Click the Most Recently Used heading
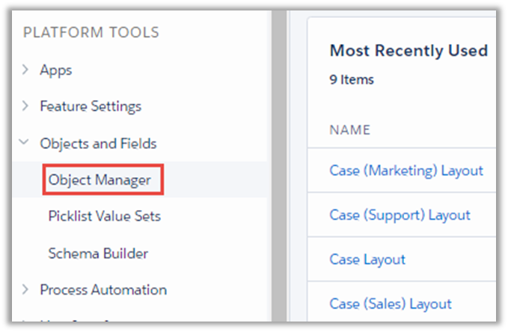 click(x=408, y=51)
